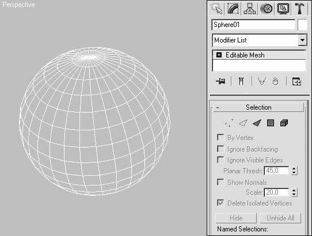Open the Create command panel tab
Screen dimensions: 312x236
(x=216, y=9)
